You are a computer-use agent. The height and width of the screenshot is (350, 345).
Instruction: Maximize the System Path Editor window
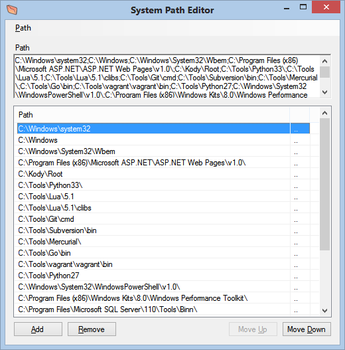303,7
